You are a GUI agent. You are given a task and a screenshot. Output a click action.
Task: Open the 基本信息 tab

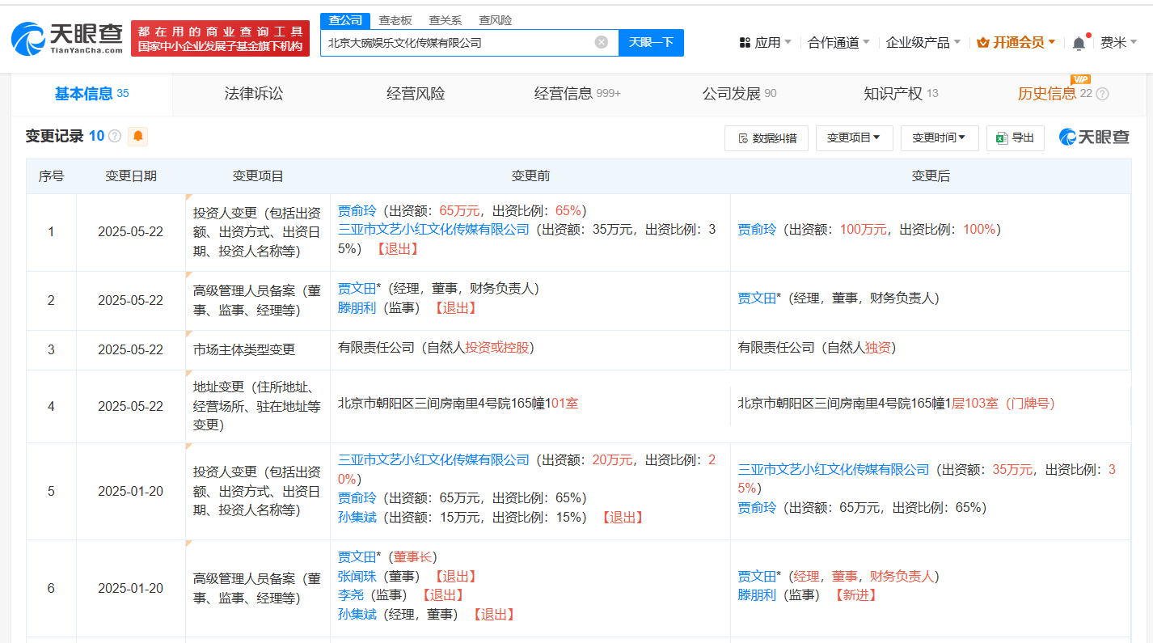91,94
